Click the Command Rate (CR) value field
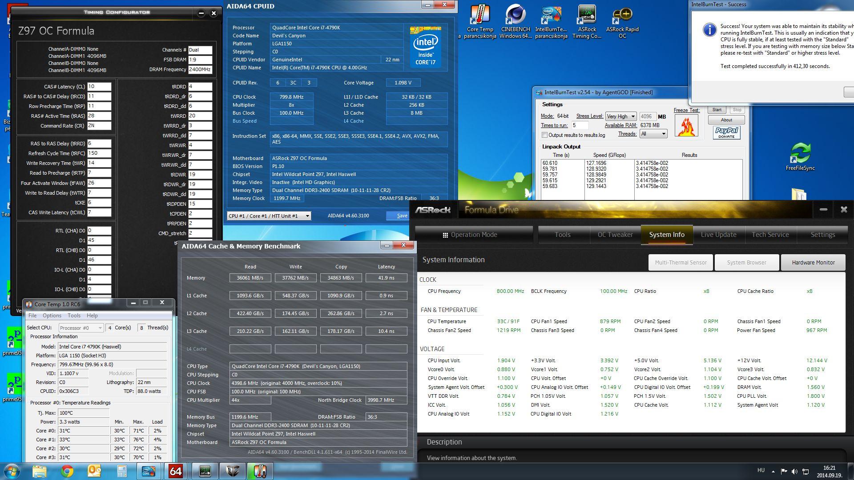The height and width of the screenshot is (480, 854). point(99,126)
